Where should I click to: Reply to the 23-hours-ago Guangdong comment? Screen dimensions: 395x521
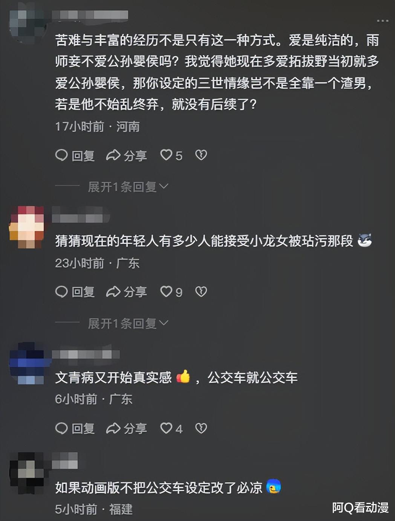point(75,292)
